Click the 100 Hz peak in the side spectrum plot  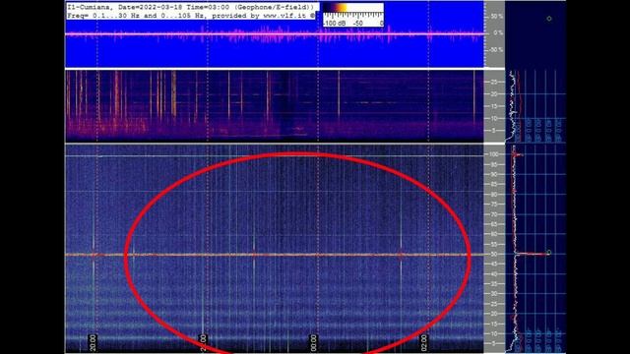click(x=518, y=154)
